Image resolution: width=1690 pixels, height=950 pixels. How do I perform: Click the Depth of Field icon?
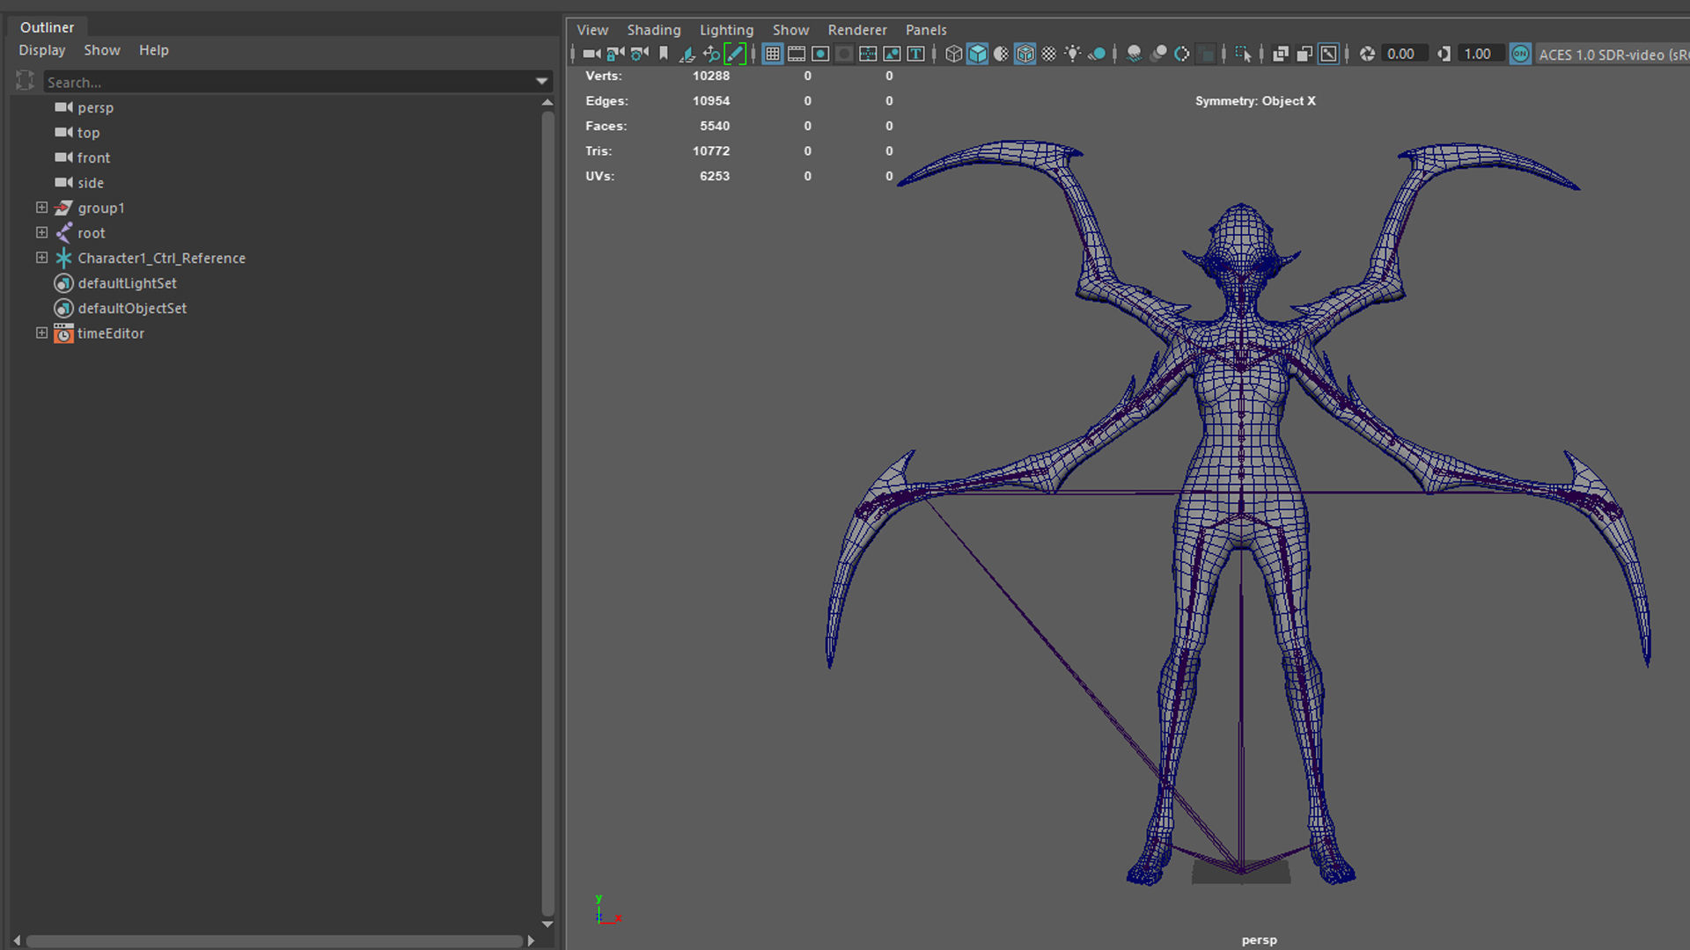(x=1207, y=54)
